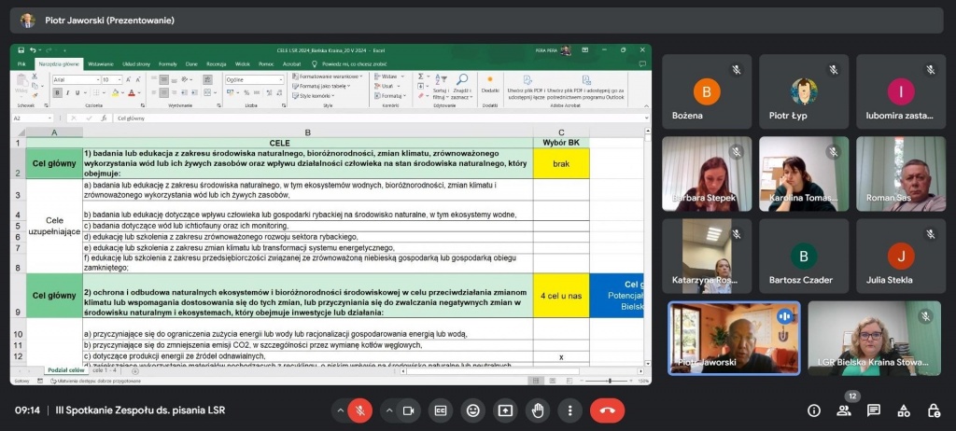Toggle Underline formatting in Excel ribbon

[x=77, y=92]
